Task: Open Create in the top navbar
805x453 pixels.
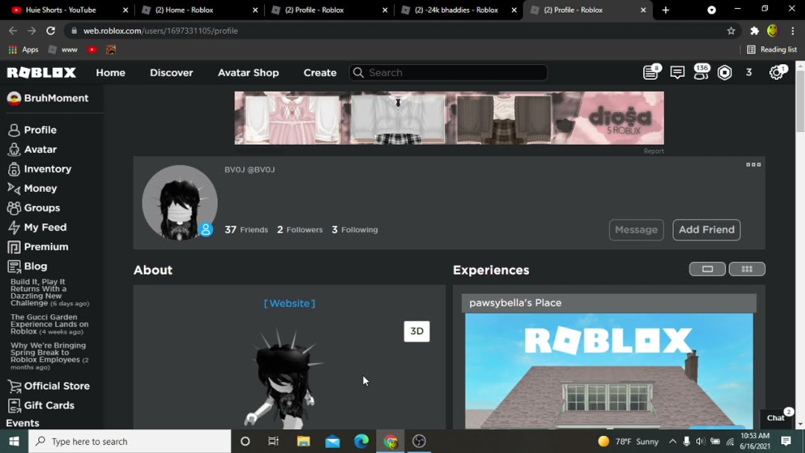Action: (320, 72)
